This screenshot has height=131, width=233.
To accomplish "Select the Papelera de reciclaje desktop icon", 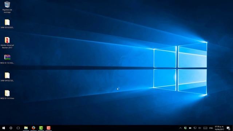I will click(7, 7).
